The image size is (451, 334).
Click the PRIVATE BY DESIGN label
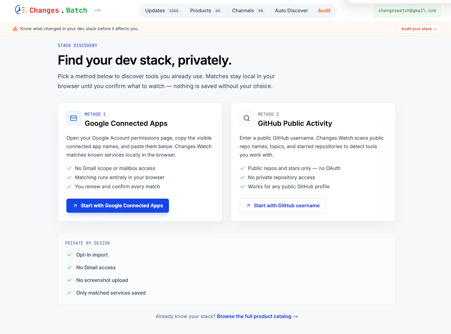click(87, 243)
